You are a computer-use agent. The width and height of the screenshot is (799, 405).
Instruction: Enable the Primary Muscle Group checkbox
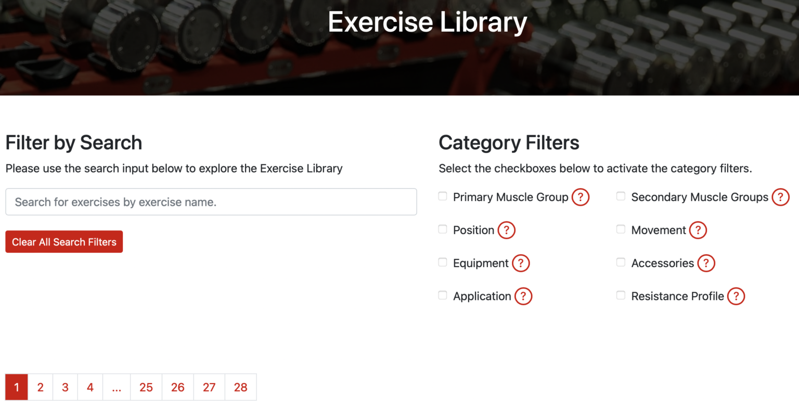pyautogui.click(x=443, y=196)
